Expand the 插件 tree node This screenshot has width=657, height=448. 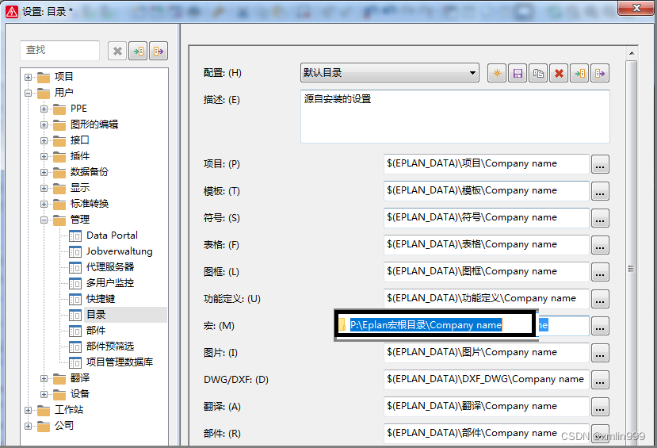pyautogui.click(x=44, y=156)
